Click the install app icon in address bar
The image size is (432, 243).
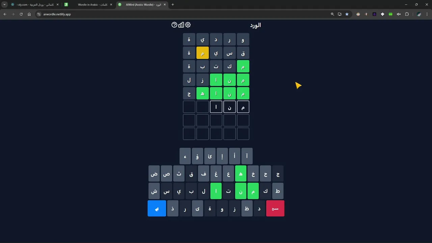point(340,14)
